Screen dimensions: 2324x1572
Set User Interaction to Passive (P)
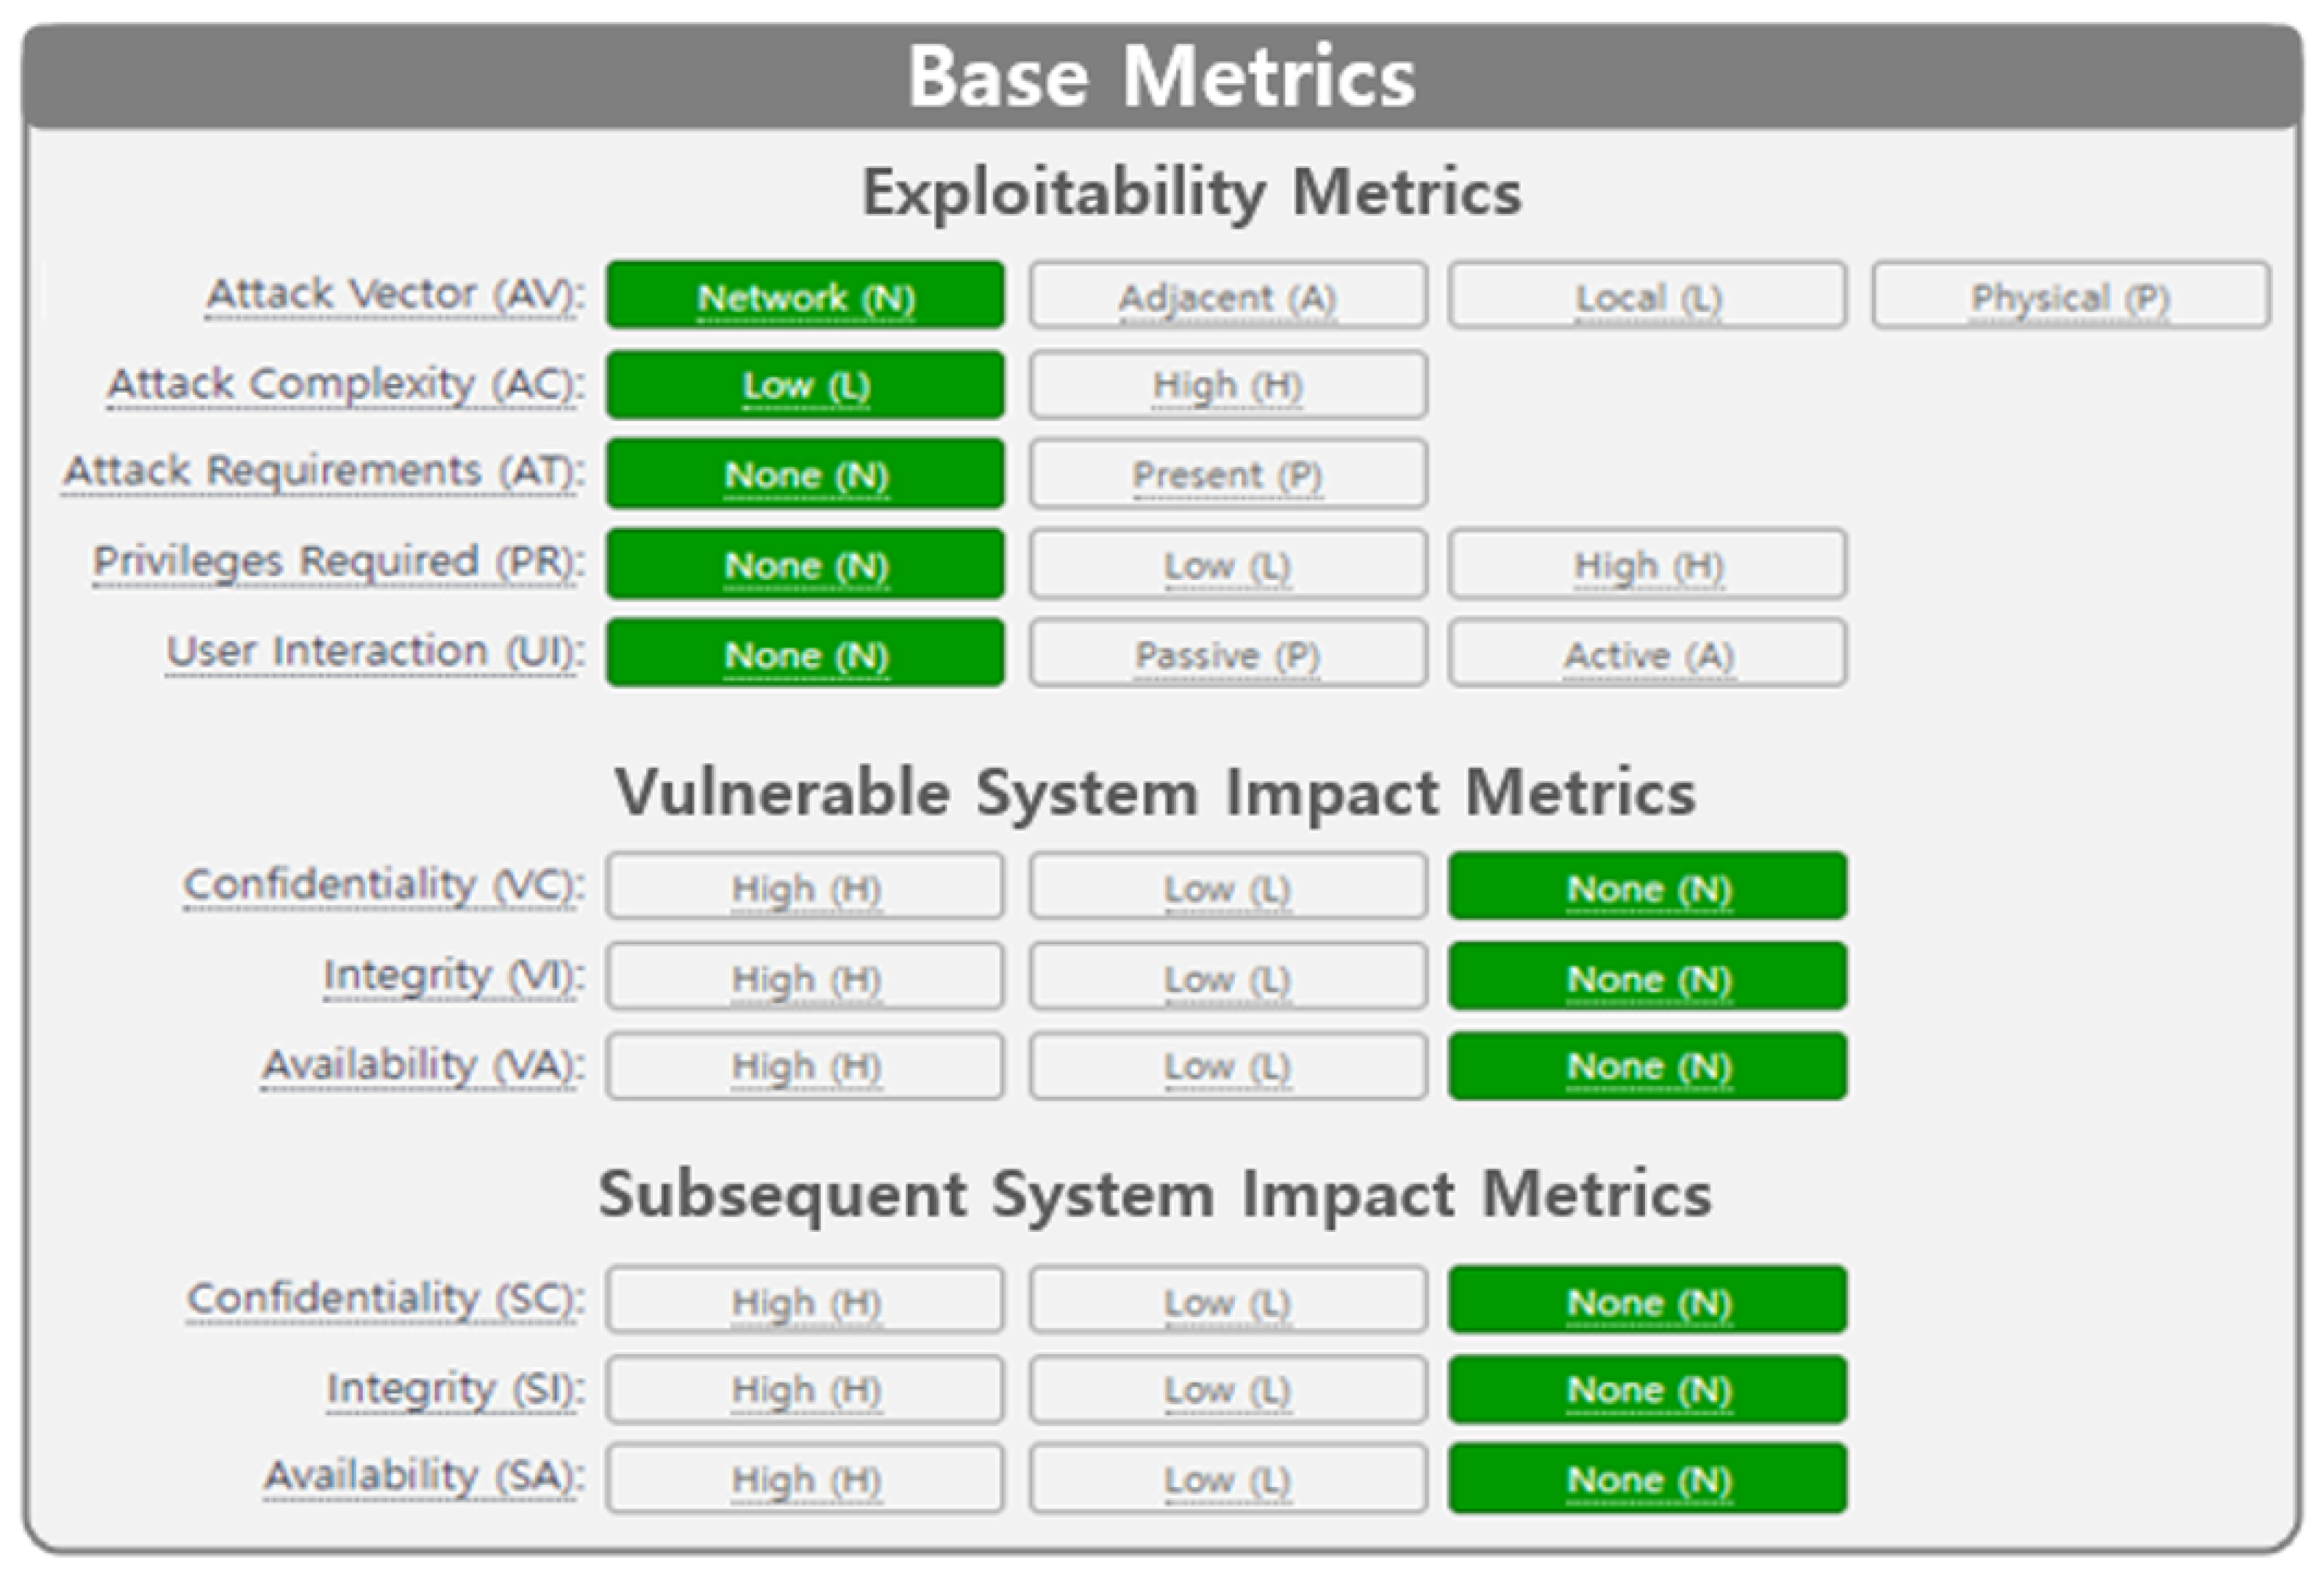pyautogui.click(x=1228, y=654)
